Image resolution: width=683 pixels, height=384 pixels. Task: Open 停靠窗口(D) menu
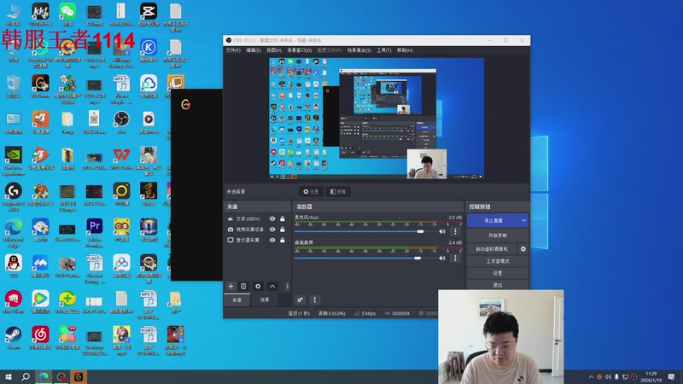(x=300, y=50)
